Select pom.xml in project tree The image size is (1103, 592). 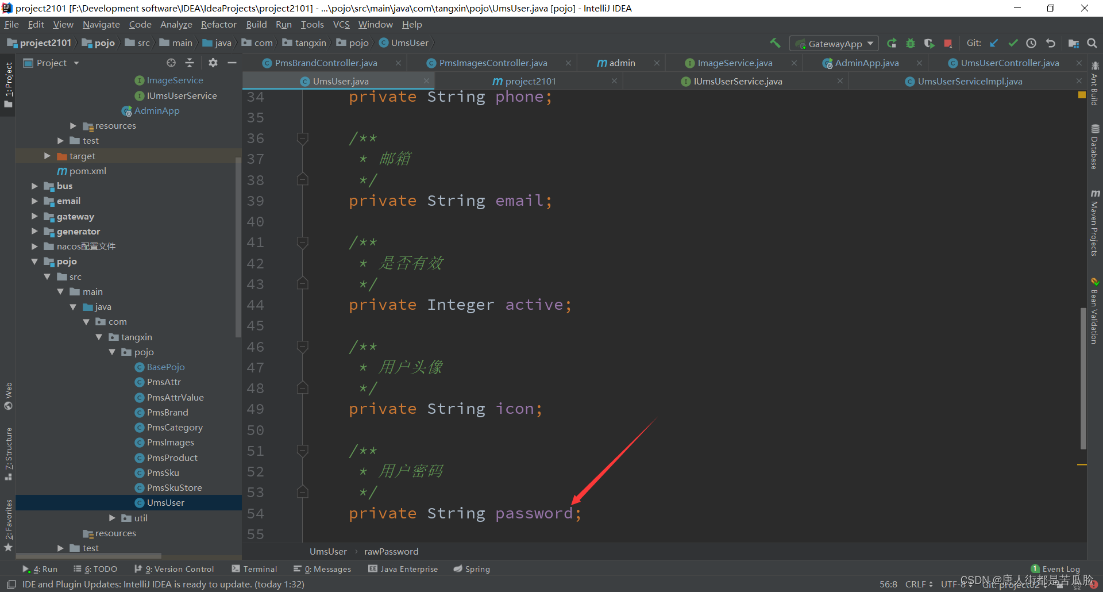pyautogui.click(x=82, y=171)
